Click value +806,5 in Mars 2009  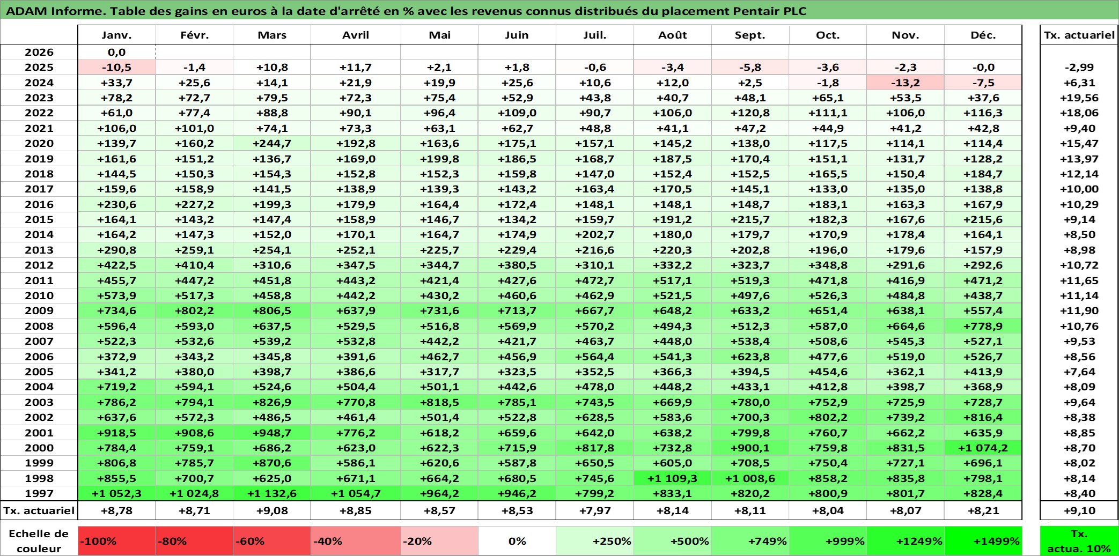click(272, 310)
